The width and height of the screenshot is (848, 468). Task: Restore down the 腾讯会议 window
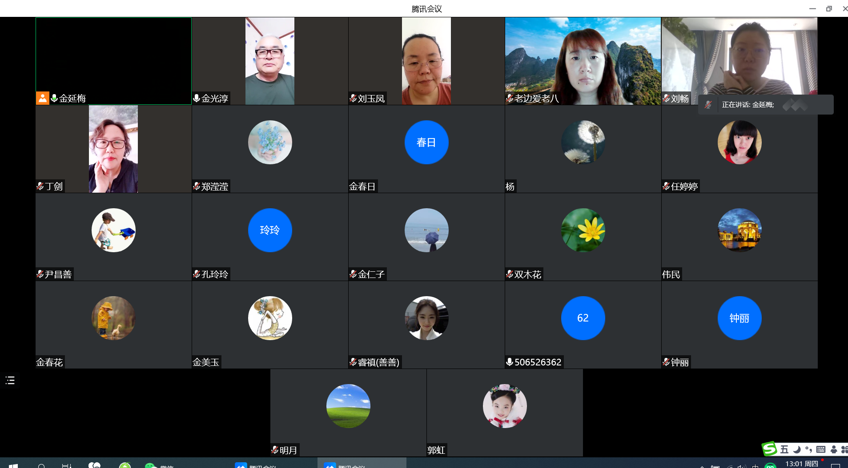829,8
